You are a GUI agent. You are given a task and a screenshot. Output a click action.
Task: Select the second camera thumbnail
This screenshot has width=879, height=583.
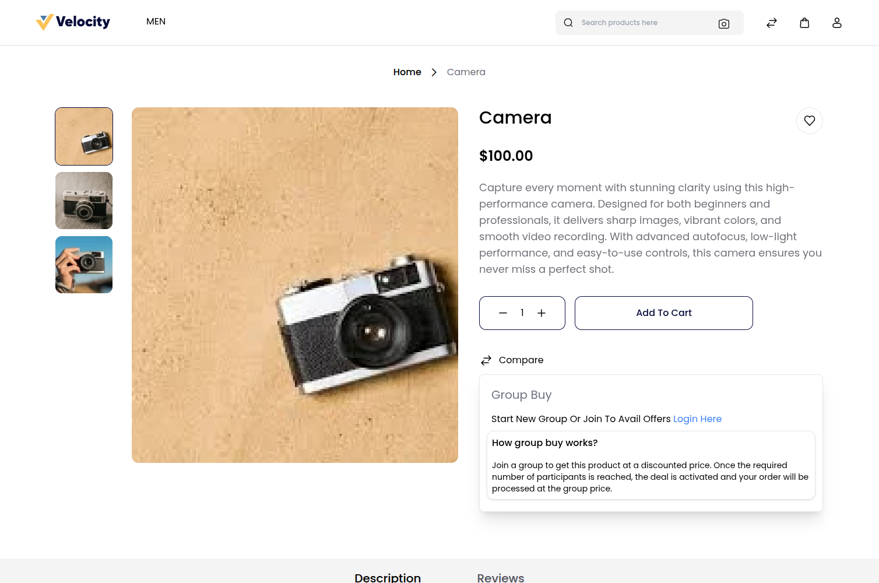click(83, 200)
